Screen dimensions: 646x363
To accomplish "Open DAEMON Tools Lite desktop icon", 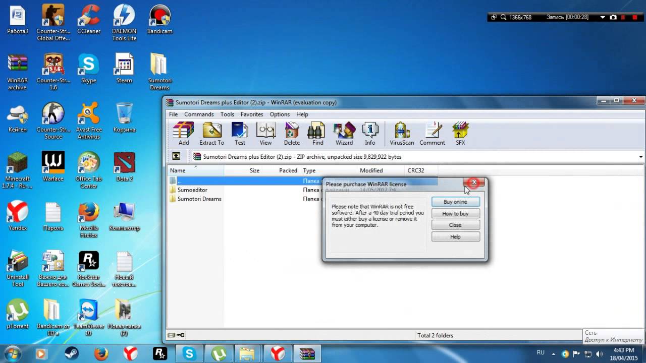I will (124, 23).
